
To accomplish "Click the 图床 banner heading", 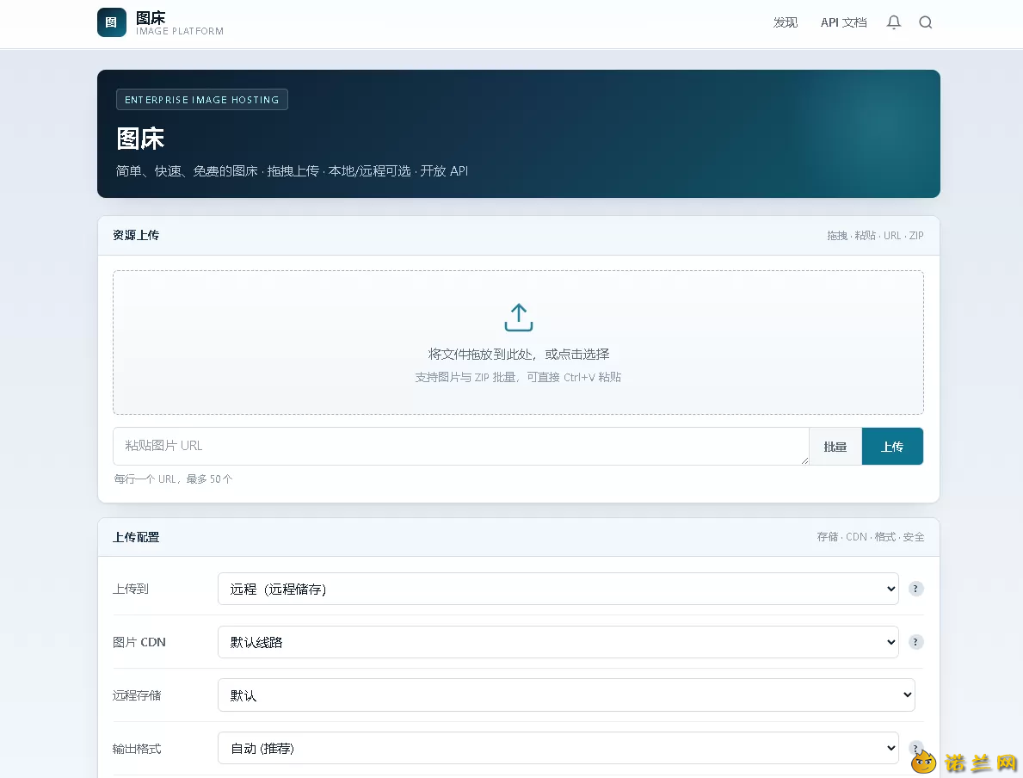I will 140,139.
